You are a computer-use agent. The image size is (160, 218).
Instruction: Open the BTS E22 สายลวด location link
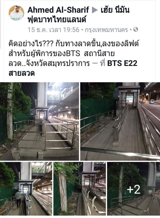tap(73, 68)
